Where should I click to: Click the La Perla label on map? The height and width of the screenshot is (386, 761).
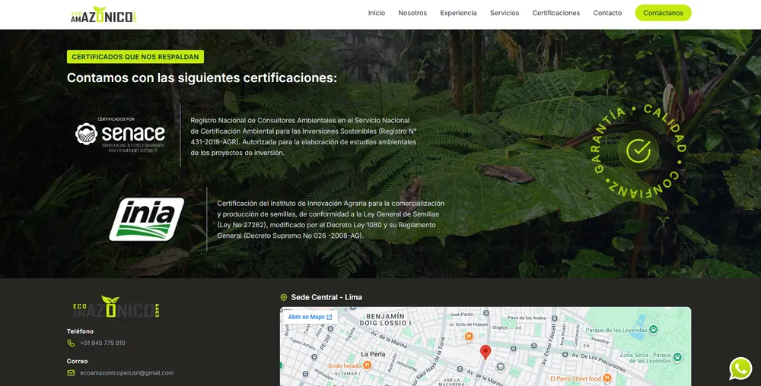click(373, 354)
